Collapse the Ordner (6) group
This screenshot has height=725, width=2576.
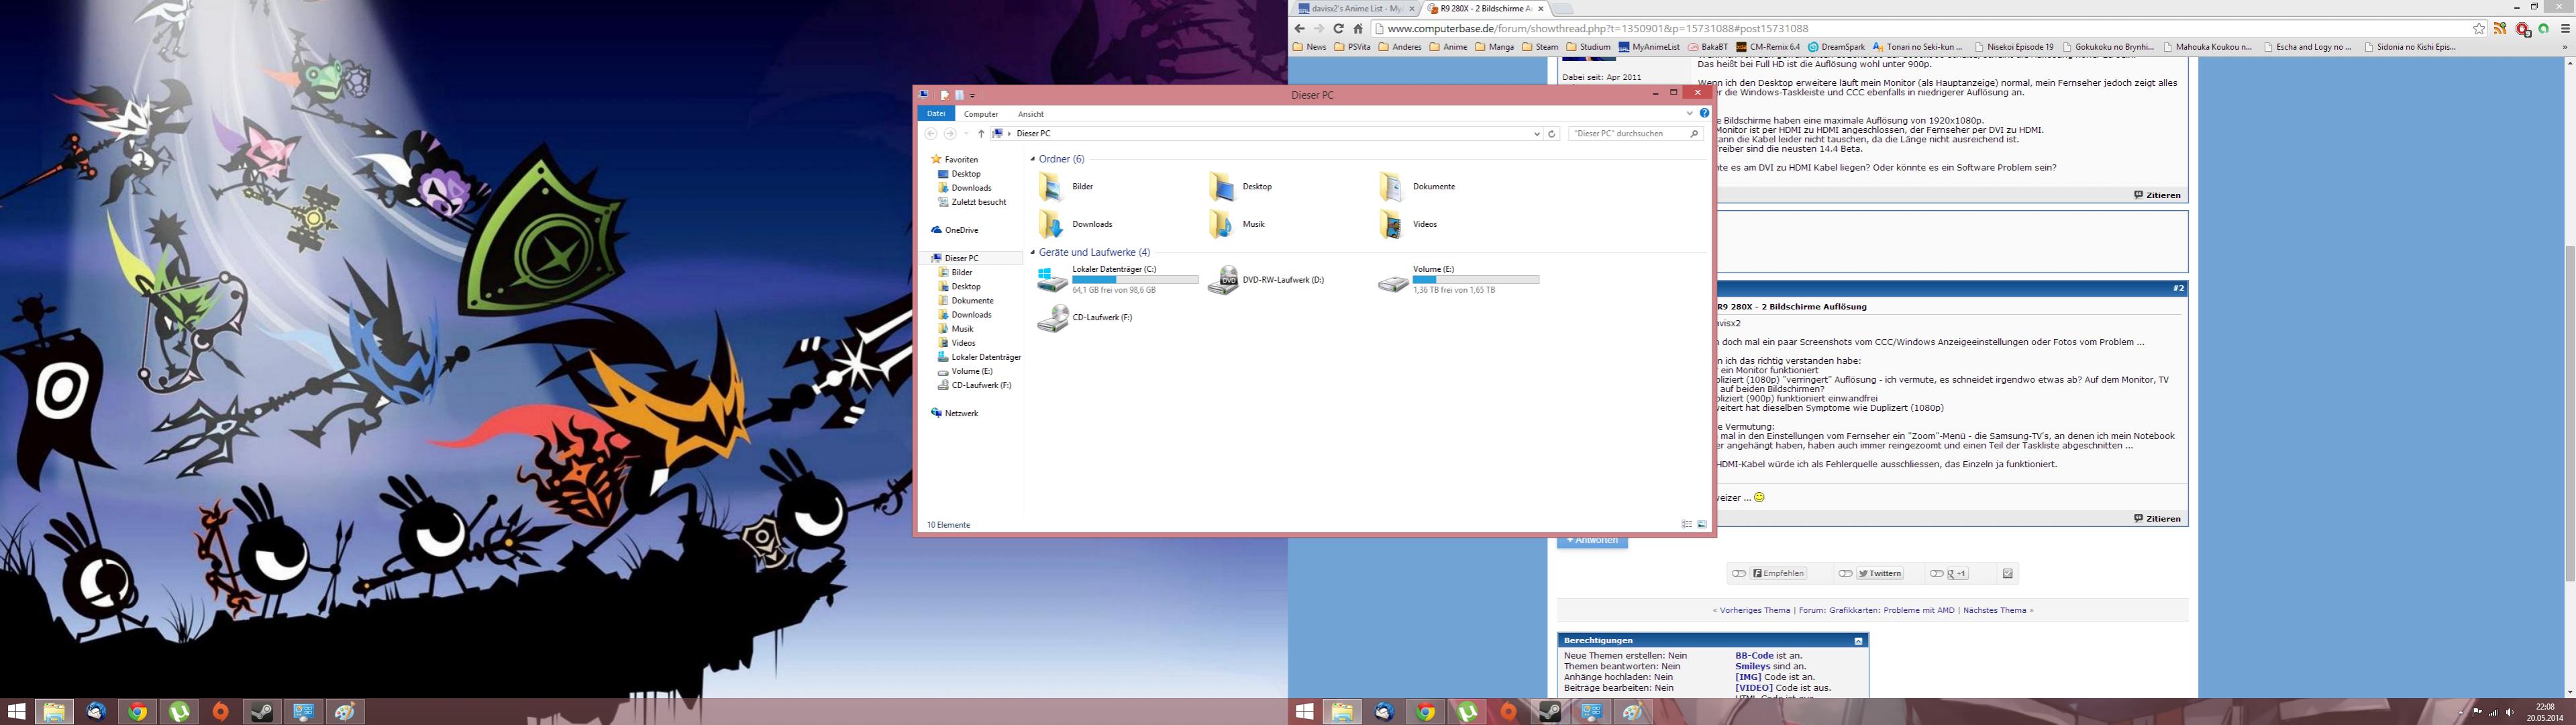1033,160
